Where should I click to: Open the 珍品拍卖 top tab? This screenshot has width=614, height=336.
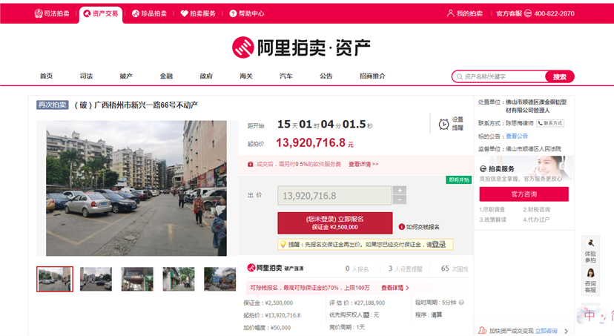pos(149,13)
